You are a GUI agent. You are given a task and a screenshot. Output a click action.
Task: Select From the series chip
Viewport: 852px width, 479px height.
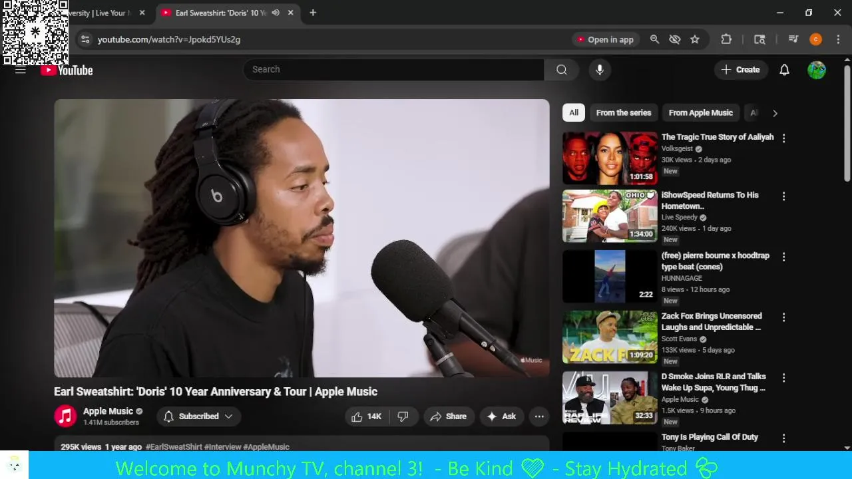pyautogui.click(x=624, y=113)
